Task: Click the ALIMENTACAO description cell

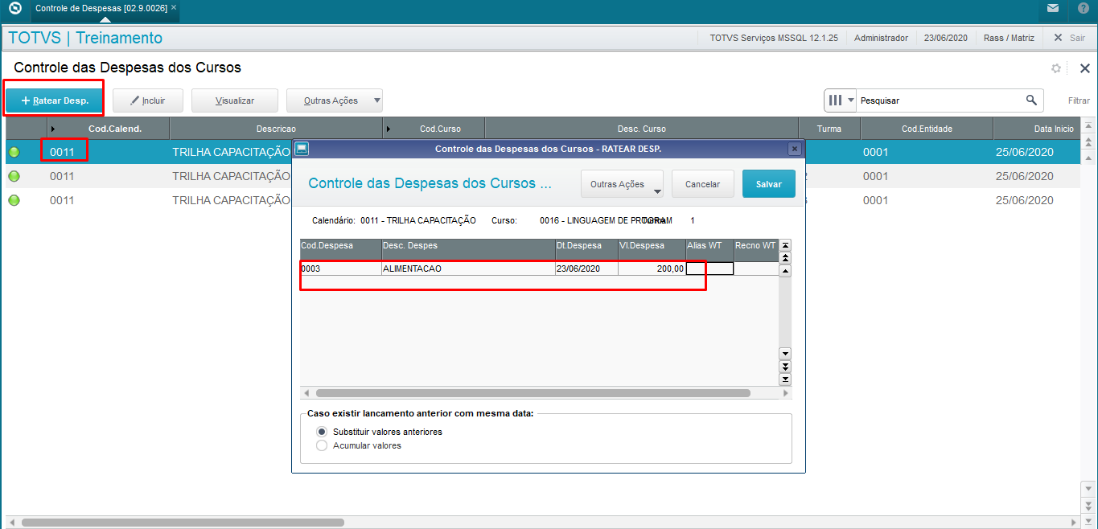Action: click(x=468, y=269)
